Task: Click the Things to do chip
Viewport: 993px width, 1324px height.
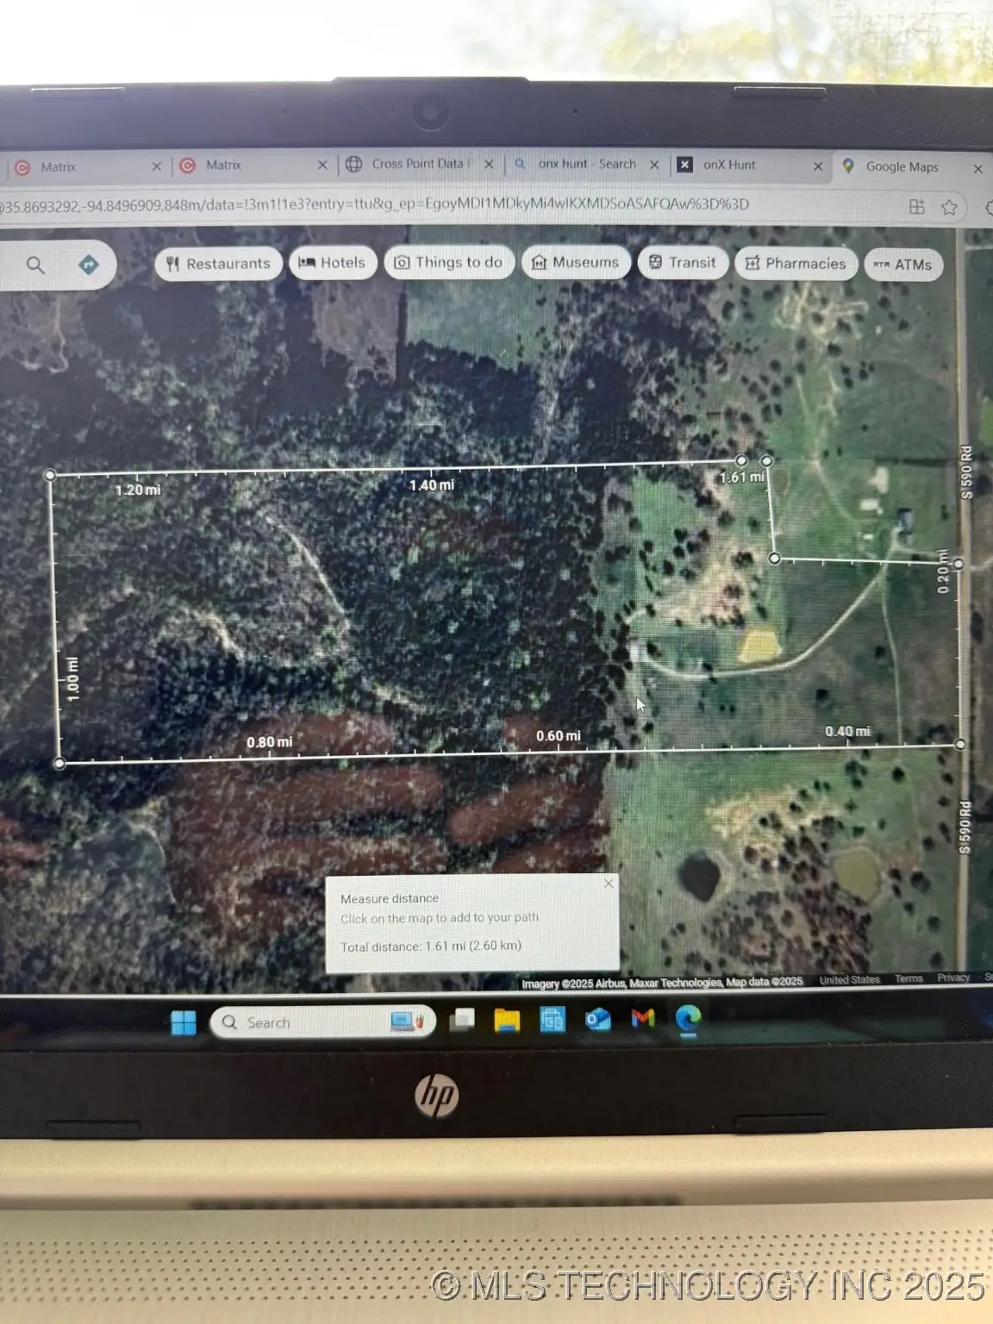Action: (x=448, y=263)
